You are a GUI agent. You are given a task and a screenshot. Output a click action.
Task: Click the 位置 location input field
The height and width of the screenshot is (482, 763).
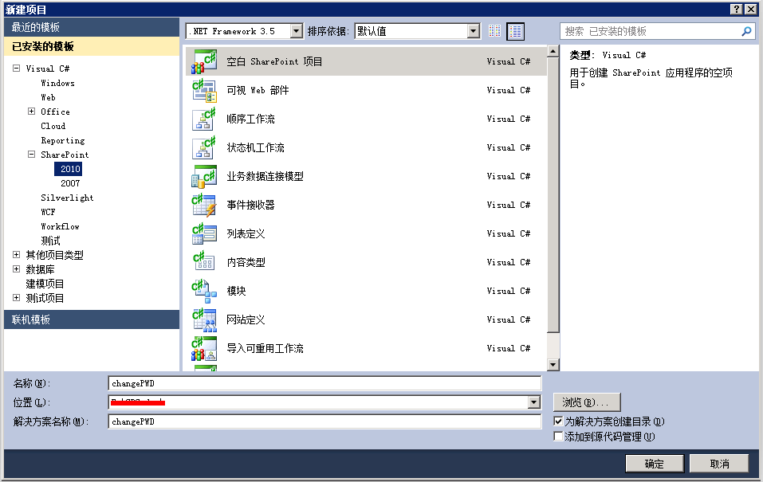pos(318,402)
